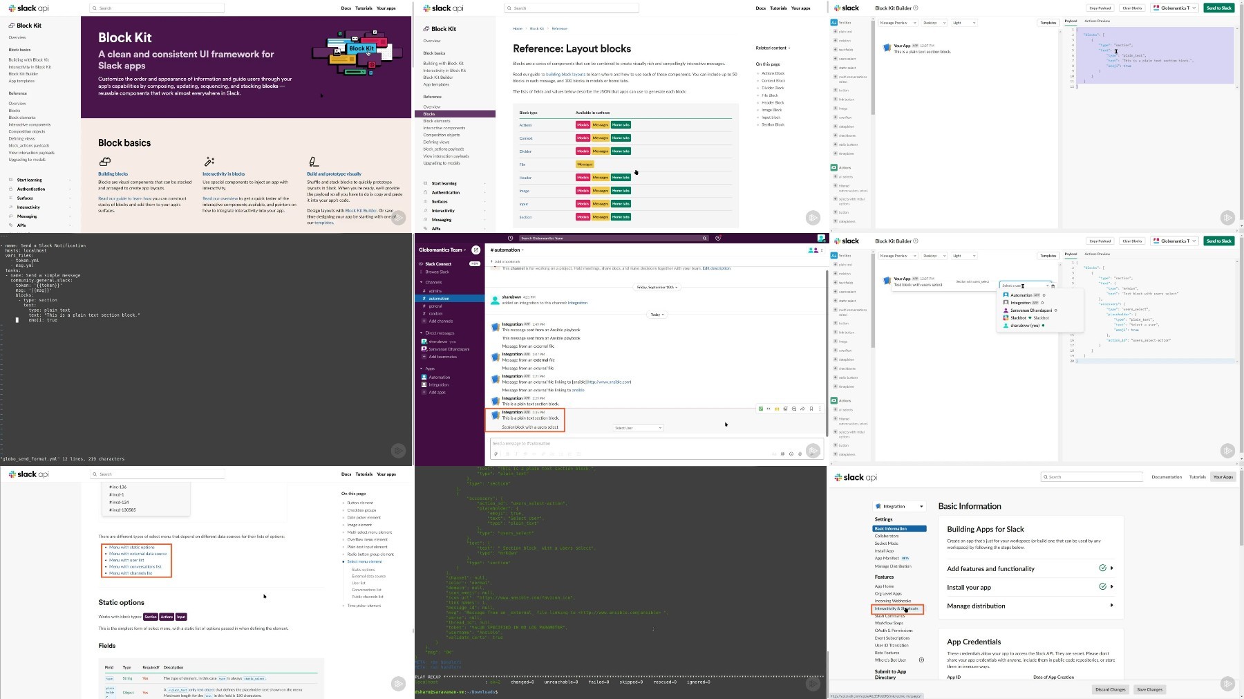1244x699 pixels.
Task: Open Message Preview dropdown in plain-text Block Kit Builder
Action: (897, 23)
